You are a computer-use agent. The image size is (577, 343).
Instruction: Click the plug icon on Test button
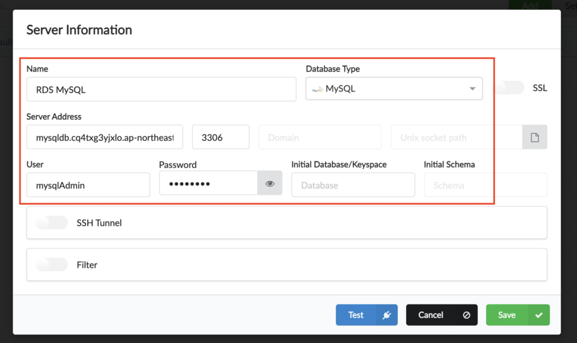(x=386, y=315)
